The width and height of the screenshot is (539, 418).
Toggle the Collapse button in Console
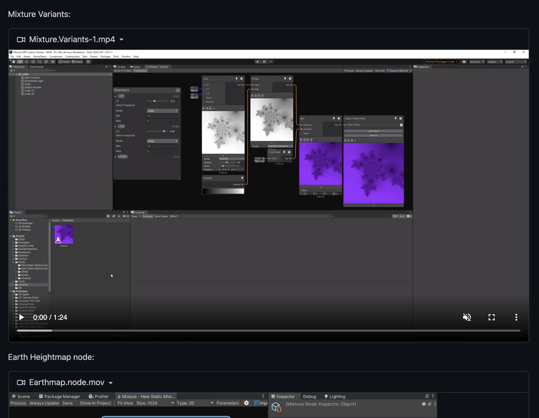147,216
